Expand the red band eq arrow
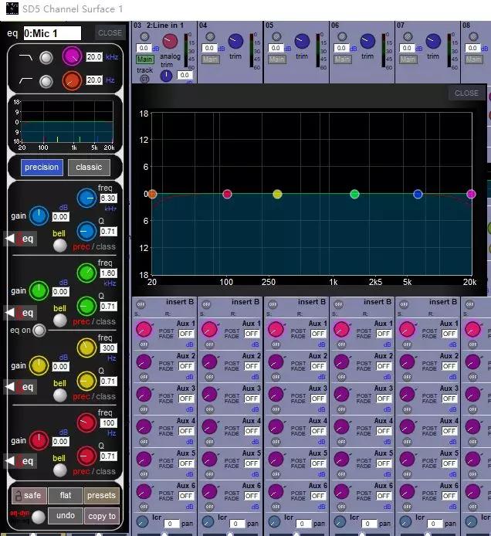This screenshot has width=491, height=536. click(x=21, y=461)
